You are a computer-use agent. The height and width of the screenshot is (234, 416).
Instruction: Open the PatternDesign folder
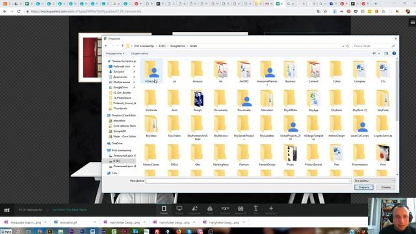(x=267, y=155)
